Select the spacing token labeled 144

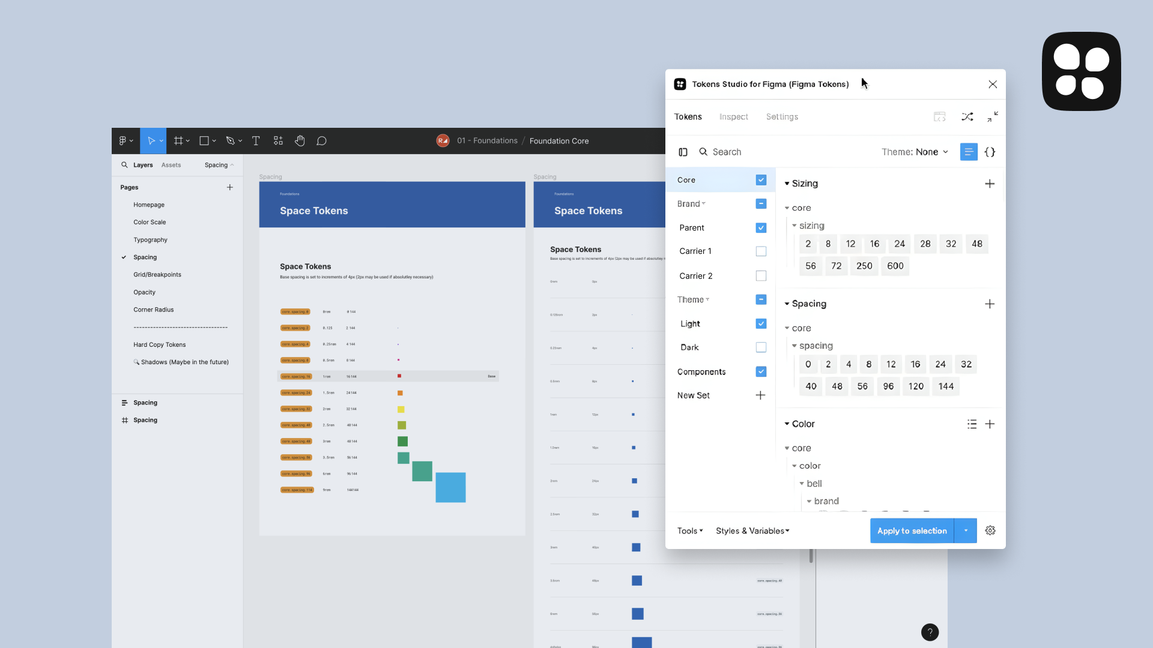pyautogui.click(x=946, y=386)
